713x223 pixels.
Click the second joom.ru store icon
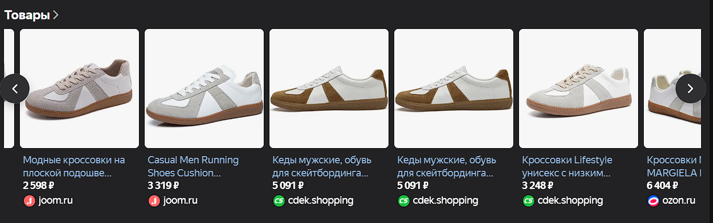154,200
